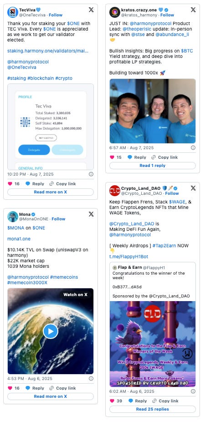Open t.me/FlappyH1Bot Telegram link
Viewport: 205px width, 422px height.
point(129,256)
